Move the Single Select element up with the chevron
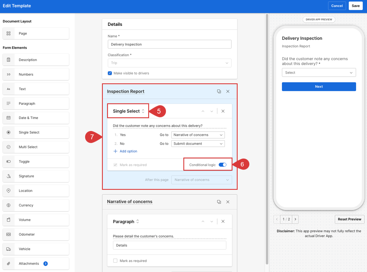367x272 pixels. point(203,111)
